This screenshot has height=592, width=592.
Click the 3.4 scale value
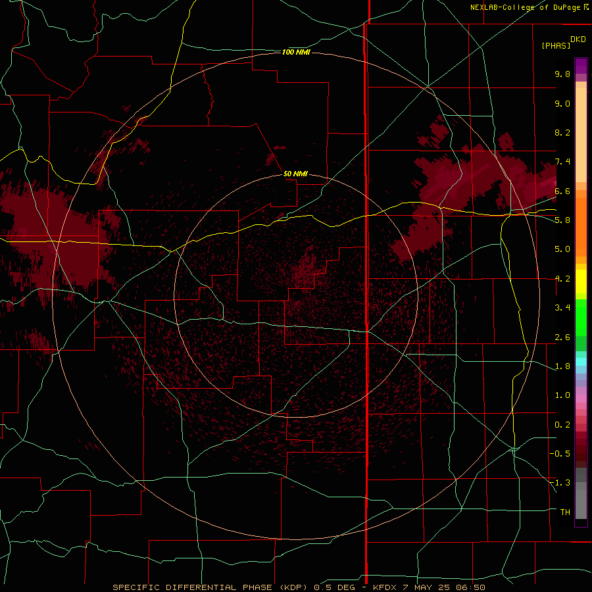[562, 308]
